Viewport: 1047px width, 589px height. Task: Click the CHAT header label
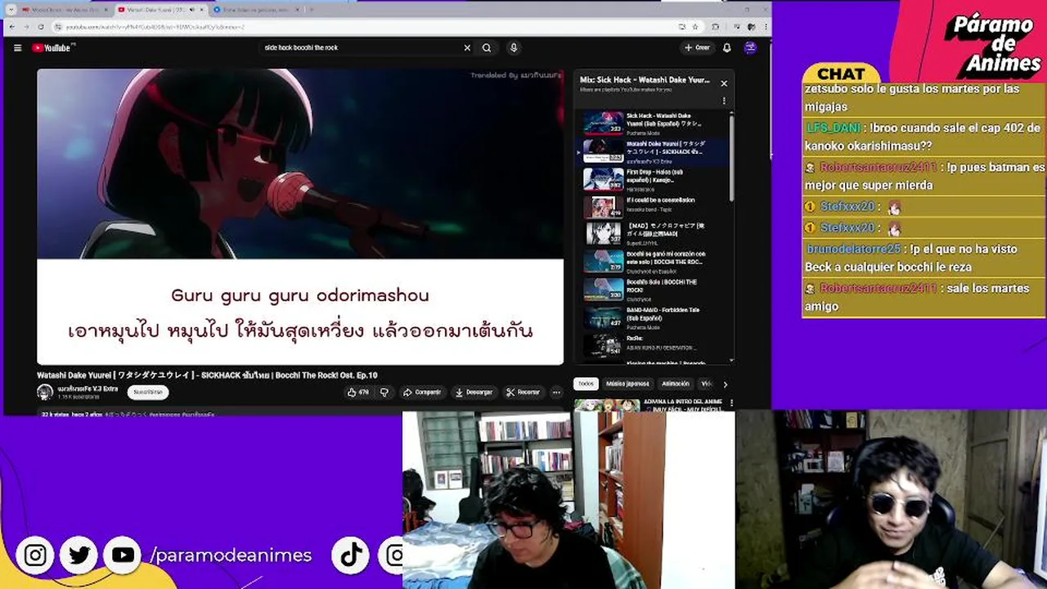click(841, 74)
